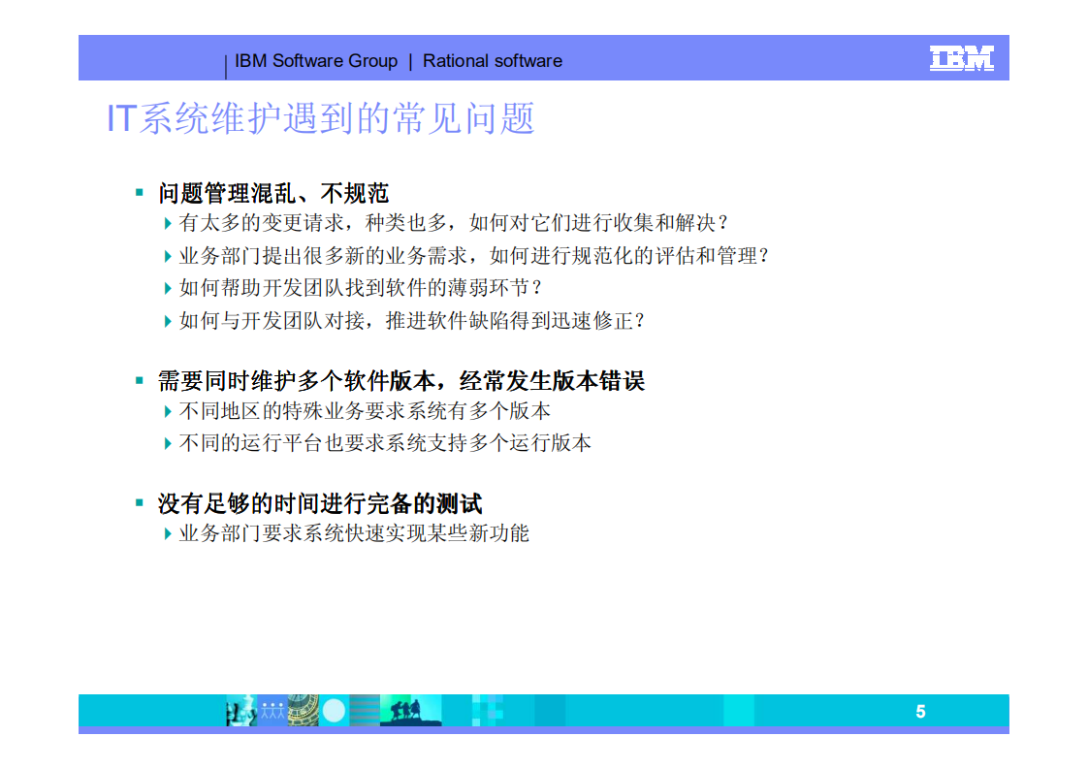Expand the arrow beside 有太多的变更请求 line
Viewport: 1088px width, 769px height.
tap(166, 221)
